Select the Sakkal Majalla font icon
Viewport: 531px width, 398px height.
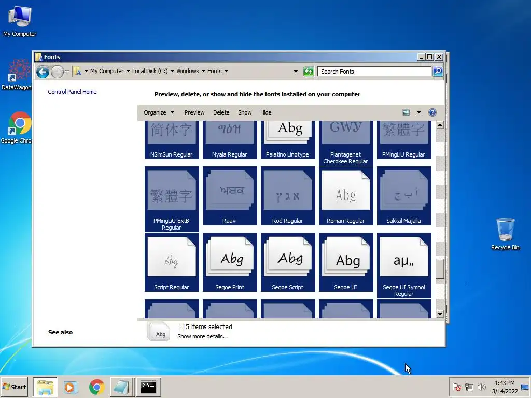(x=403, y=195)
